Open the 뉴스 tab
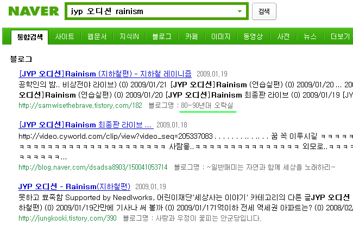This screenshot has height=225, width=353. (x=310, y=36)
